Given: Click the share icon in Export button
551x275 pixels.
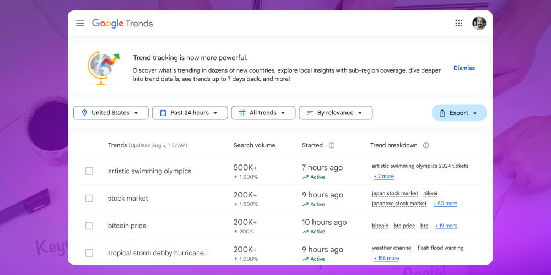Looking at the screenshot, I should click(442, 113).
